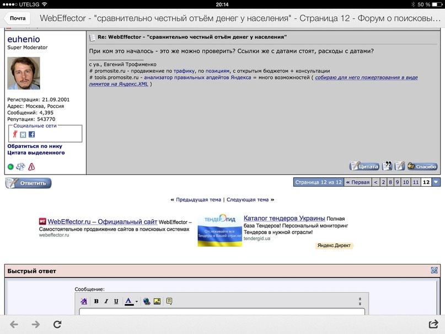Click the Bold formatting icon in editor
This screenshot has width=445, height=334.
click(96, 301)
